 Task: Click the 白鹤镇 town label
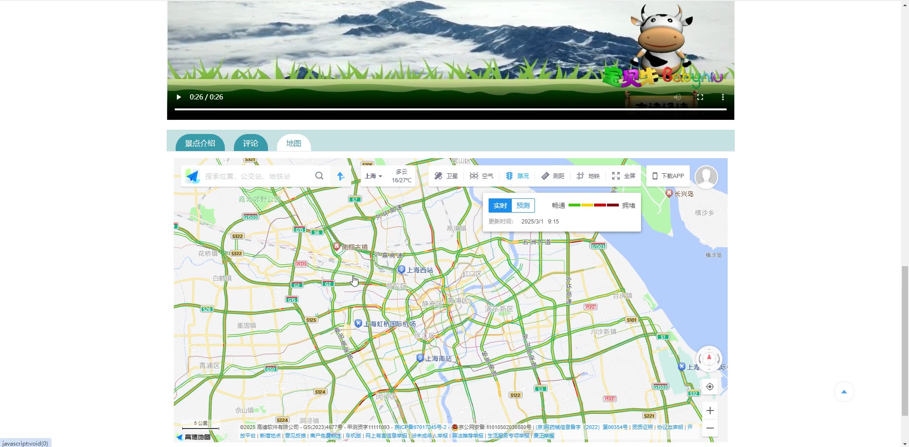[x=222, y=278]
